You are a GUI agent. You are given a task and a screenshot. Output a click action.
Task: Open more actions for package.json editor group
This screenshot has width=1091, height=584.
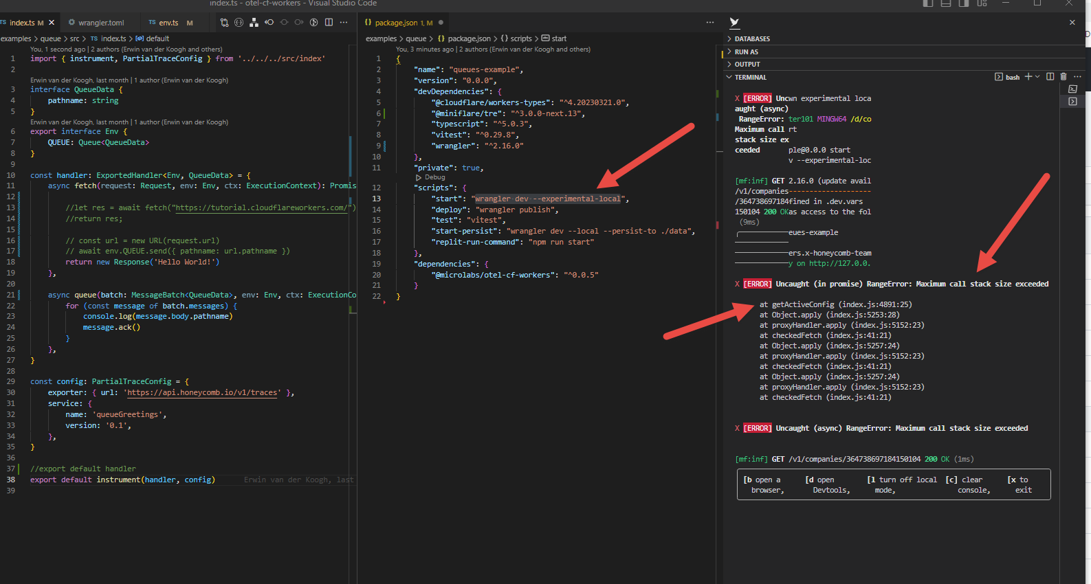point(710,23)
